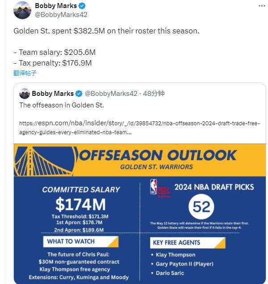Image resolution: width=268 pixels, height=284 pixels.
Task: Click the circled 52 draft pick number
Action: tap(201, 206)
